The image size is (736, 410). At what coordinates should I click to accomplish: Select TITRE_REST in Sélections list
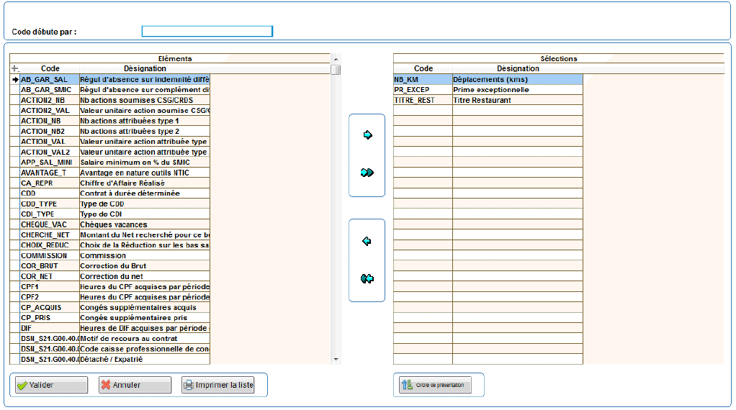pyautogui.click(x=488, y=100)
